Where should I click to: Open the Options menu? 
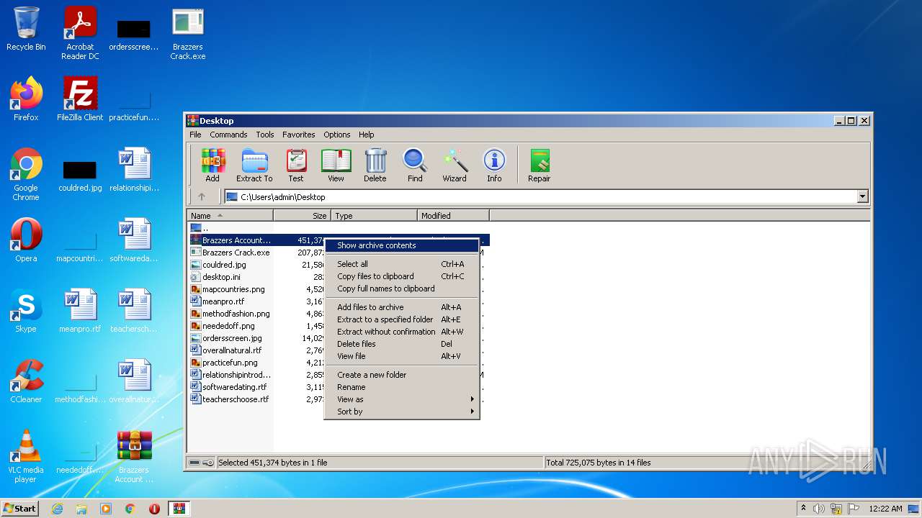[336, 135]
